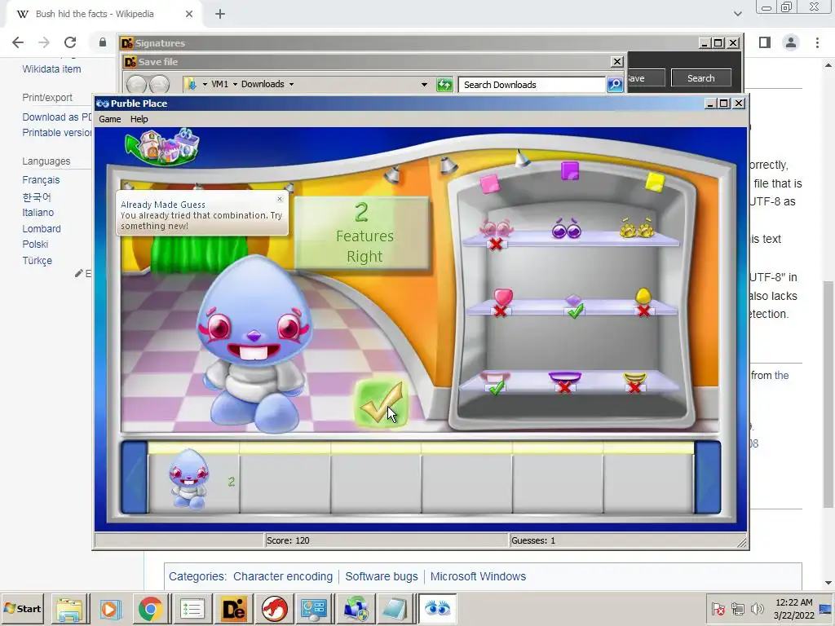Image resolution: width=835 pixels, height=626 pixels.
Task: Click the refresh icon in Save file dialog
Action: (444, 85)
